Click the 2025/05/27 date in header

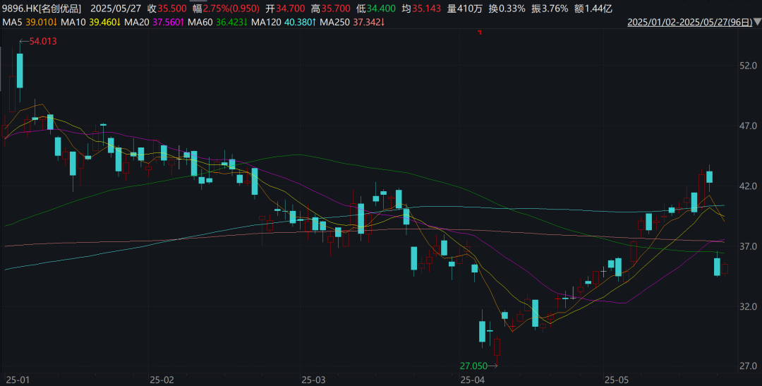tap(115, 8)
